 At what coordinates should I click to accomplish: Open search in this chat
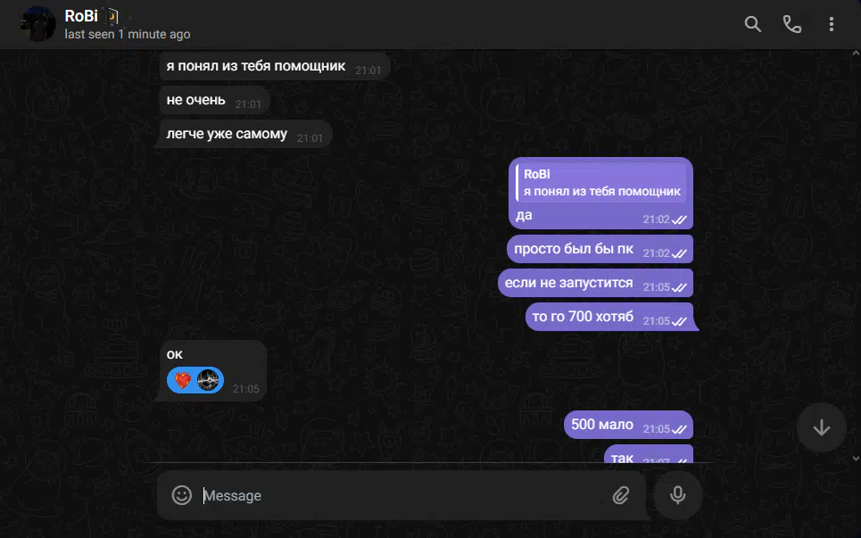752,24
